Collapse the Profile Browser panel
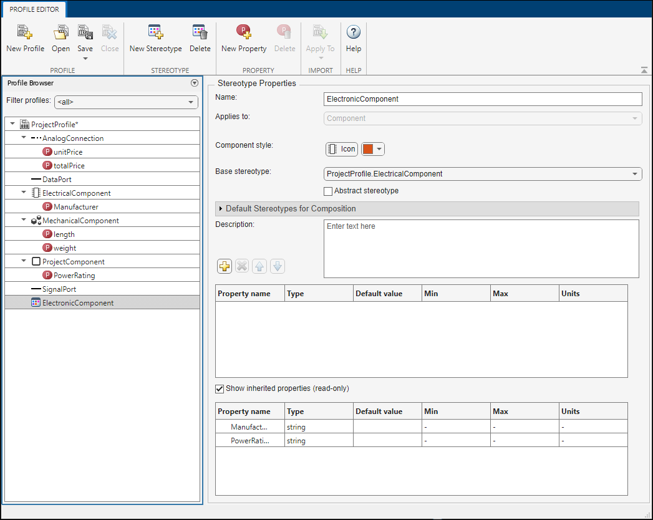The height and width of the screenshot is (520, 653). (194, 82)
